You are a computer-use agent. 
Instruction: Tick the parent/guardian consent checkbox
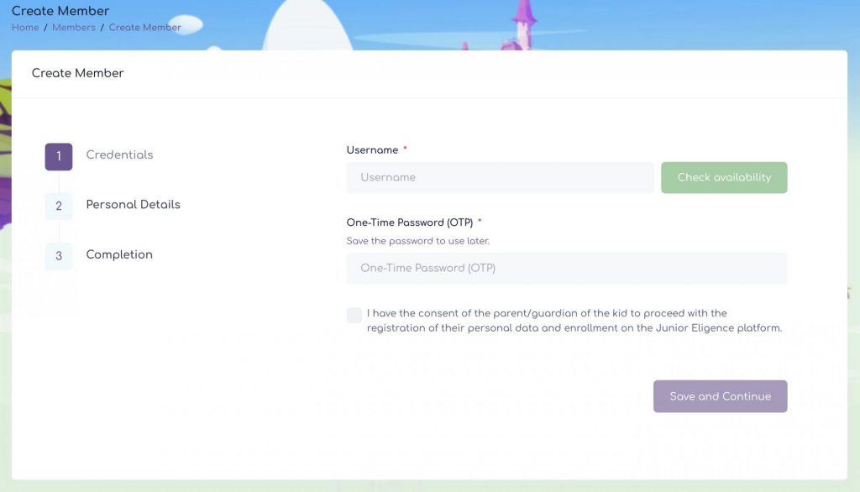[x=354, y=315]
